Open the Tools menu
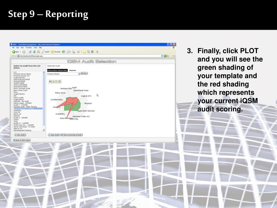This screenshot has height=208, width=277. pyautogui.click(x=35, y=48)
